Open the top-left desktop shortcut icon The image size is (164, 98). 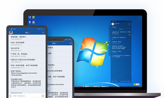click(30, 17)
